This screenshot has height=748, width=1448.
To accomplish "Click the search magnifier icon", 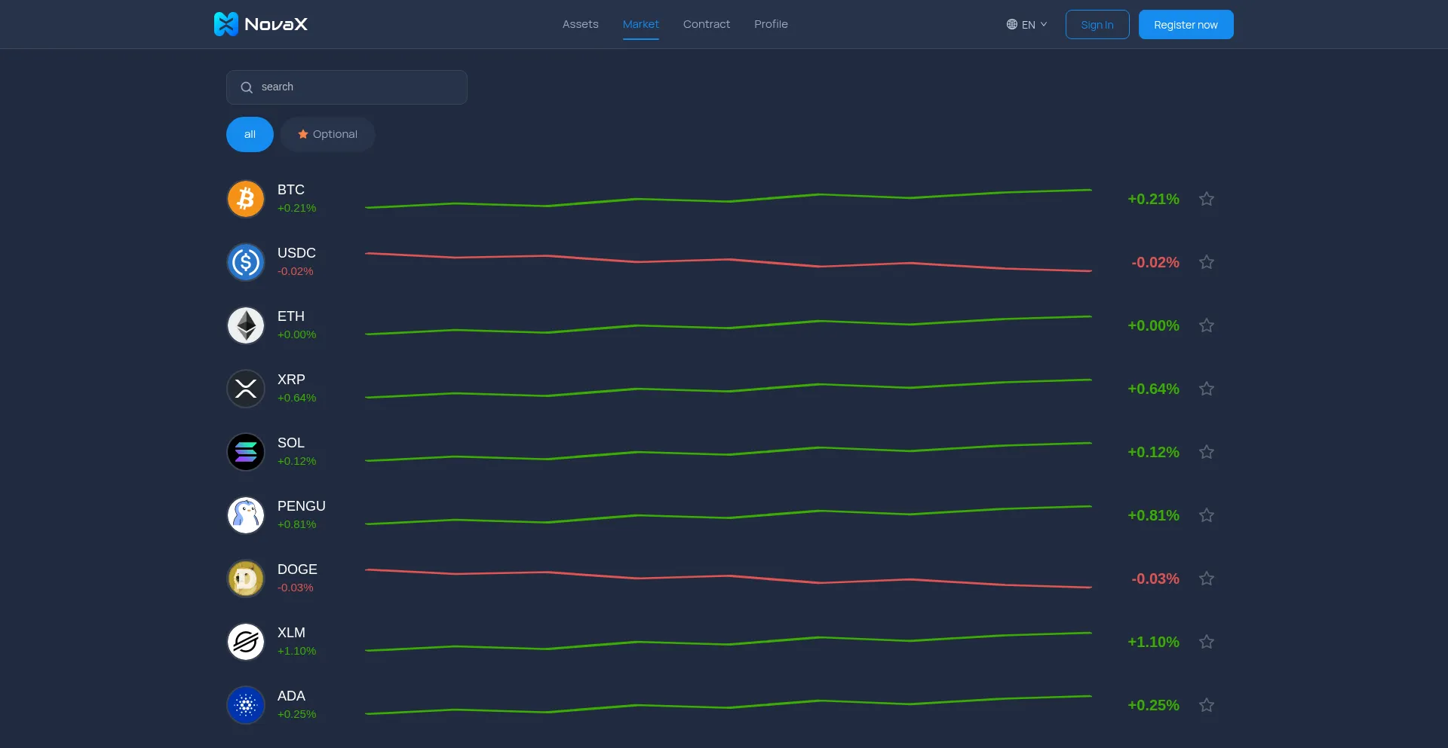I will (247, 87).
